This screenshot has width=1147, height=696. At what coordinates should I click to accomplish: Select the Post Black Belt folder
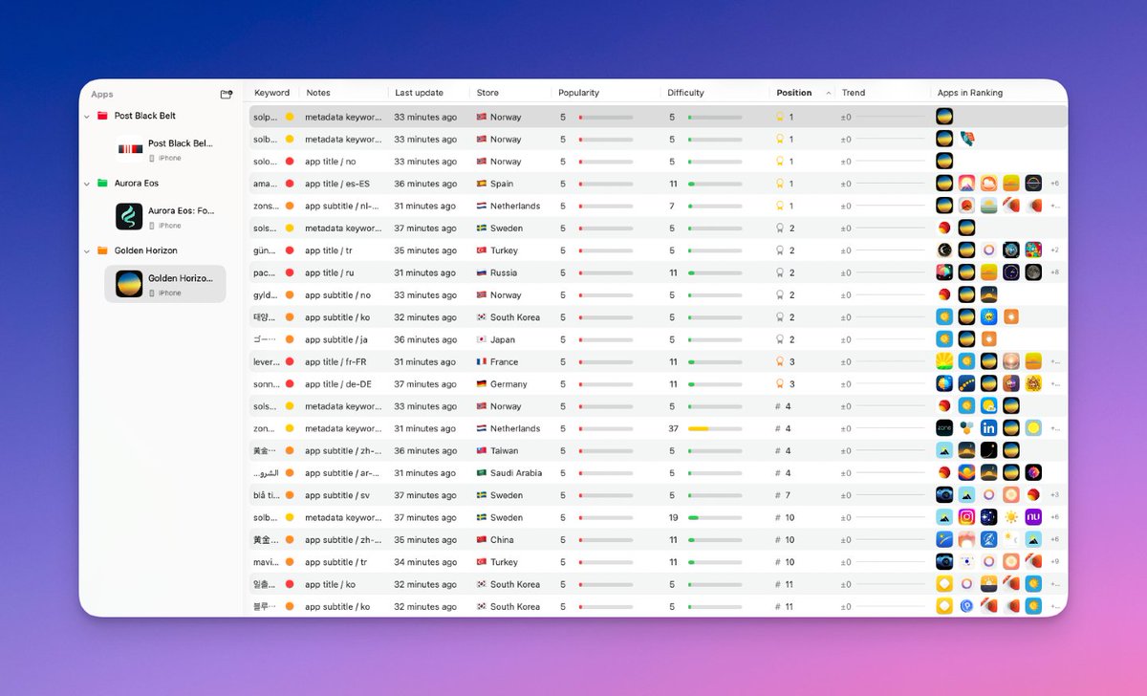(x=145, y=116)
